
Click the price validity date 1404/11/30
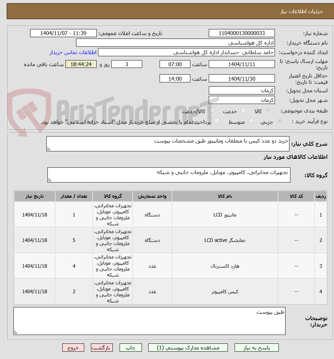point(242,79)
